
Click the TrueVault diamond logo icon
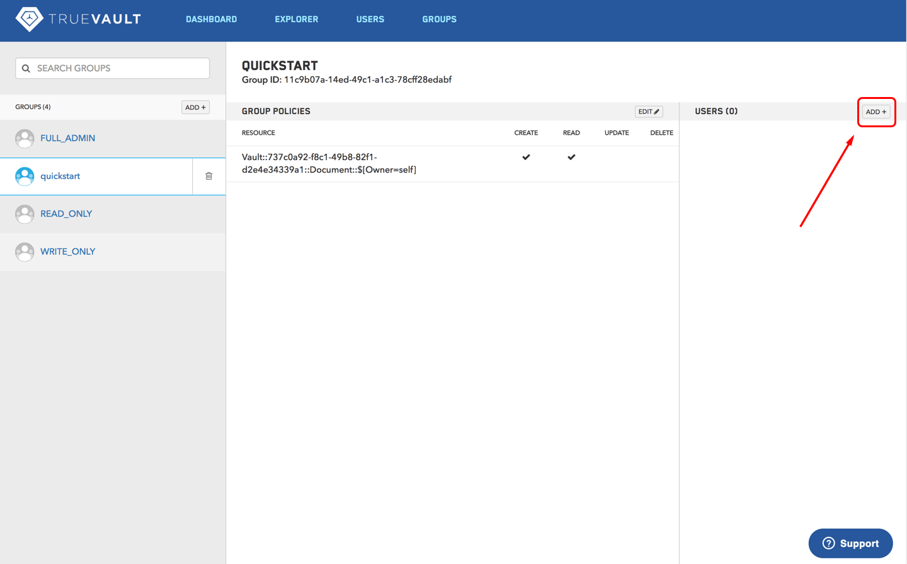29,19
